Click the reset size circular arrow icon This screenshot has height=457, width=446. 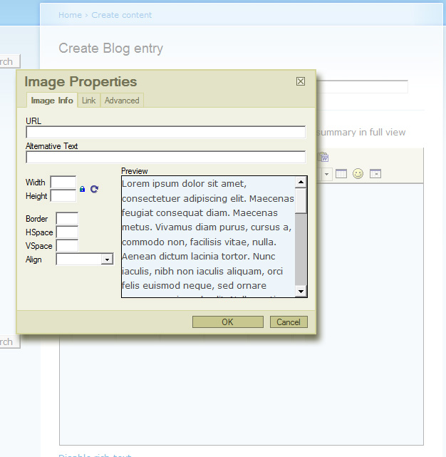[x=94, y=189]
